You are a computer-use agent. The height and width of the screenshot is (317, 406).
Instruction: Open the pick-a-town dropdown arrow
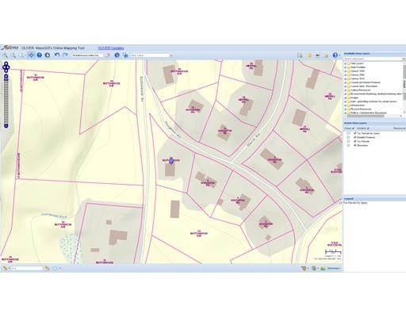[x=170, y=55]
